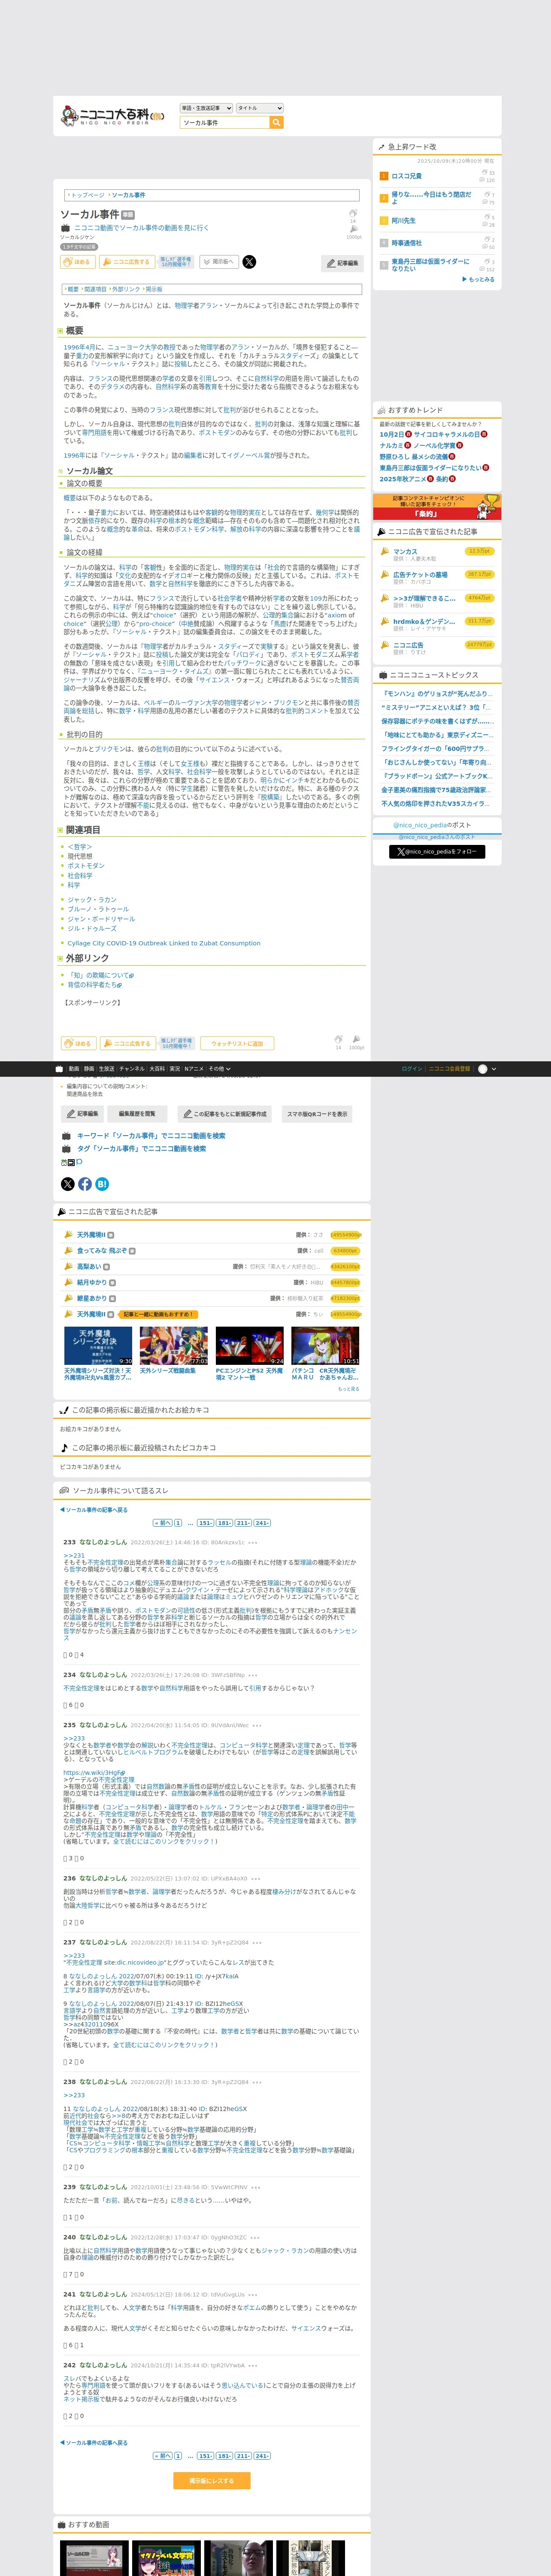This screenshot has height=2576, width=551.
Task: Share the article via X icon under title
Action: pos(249,262)
